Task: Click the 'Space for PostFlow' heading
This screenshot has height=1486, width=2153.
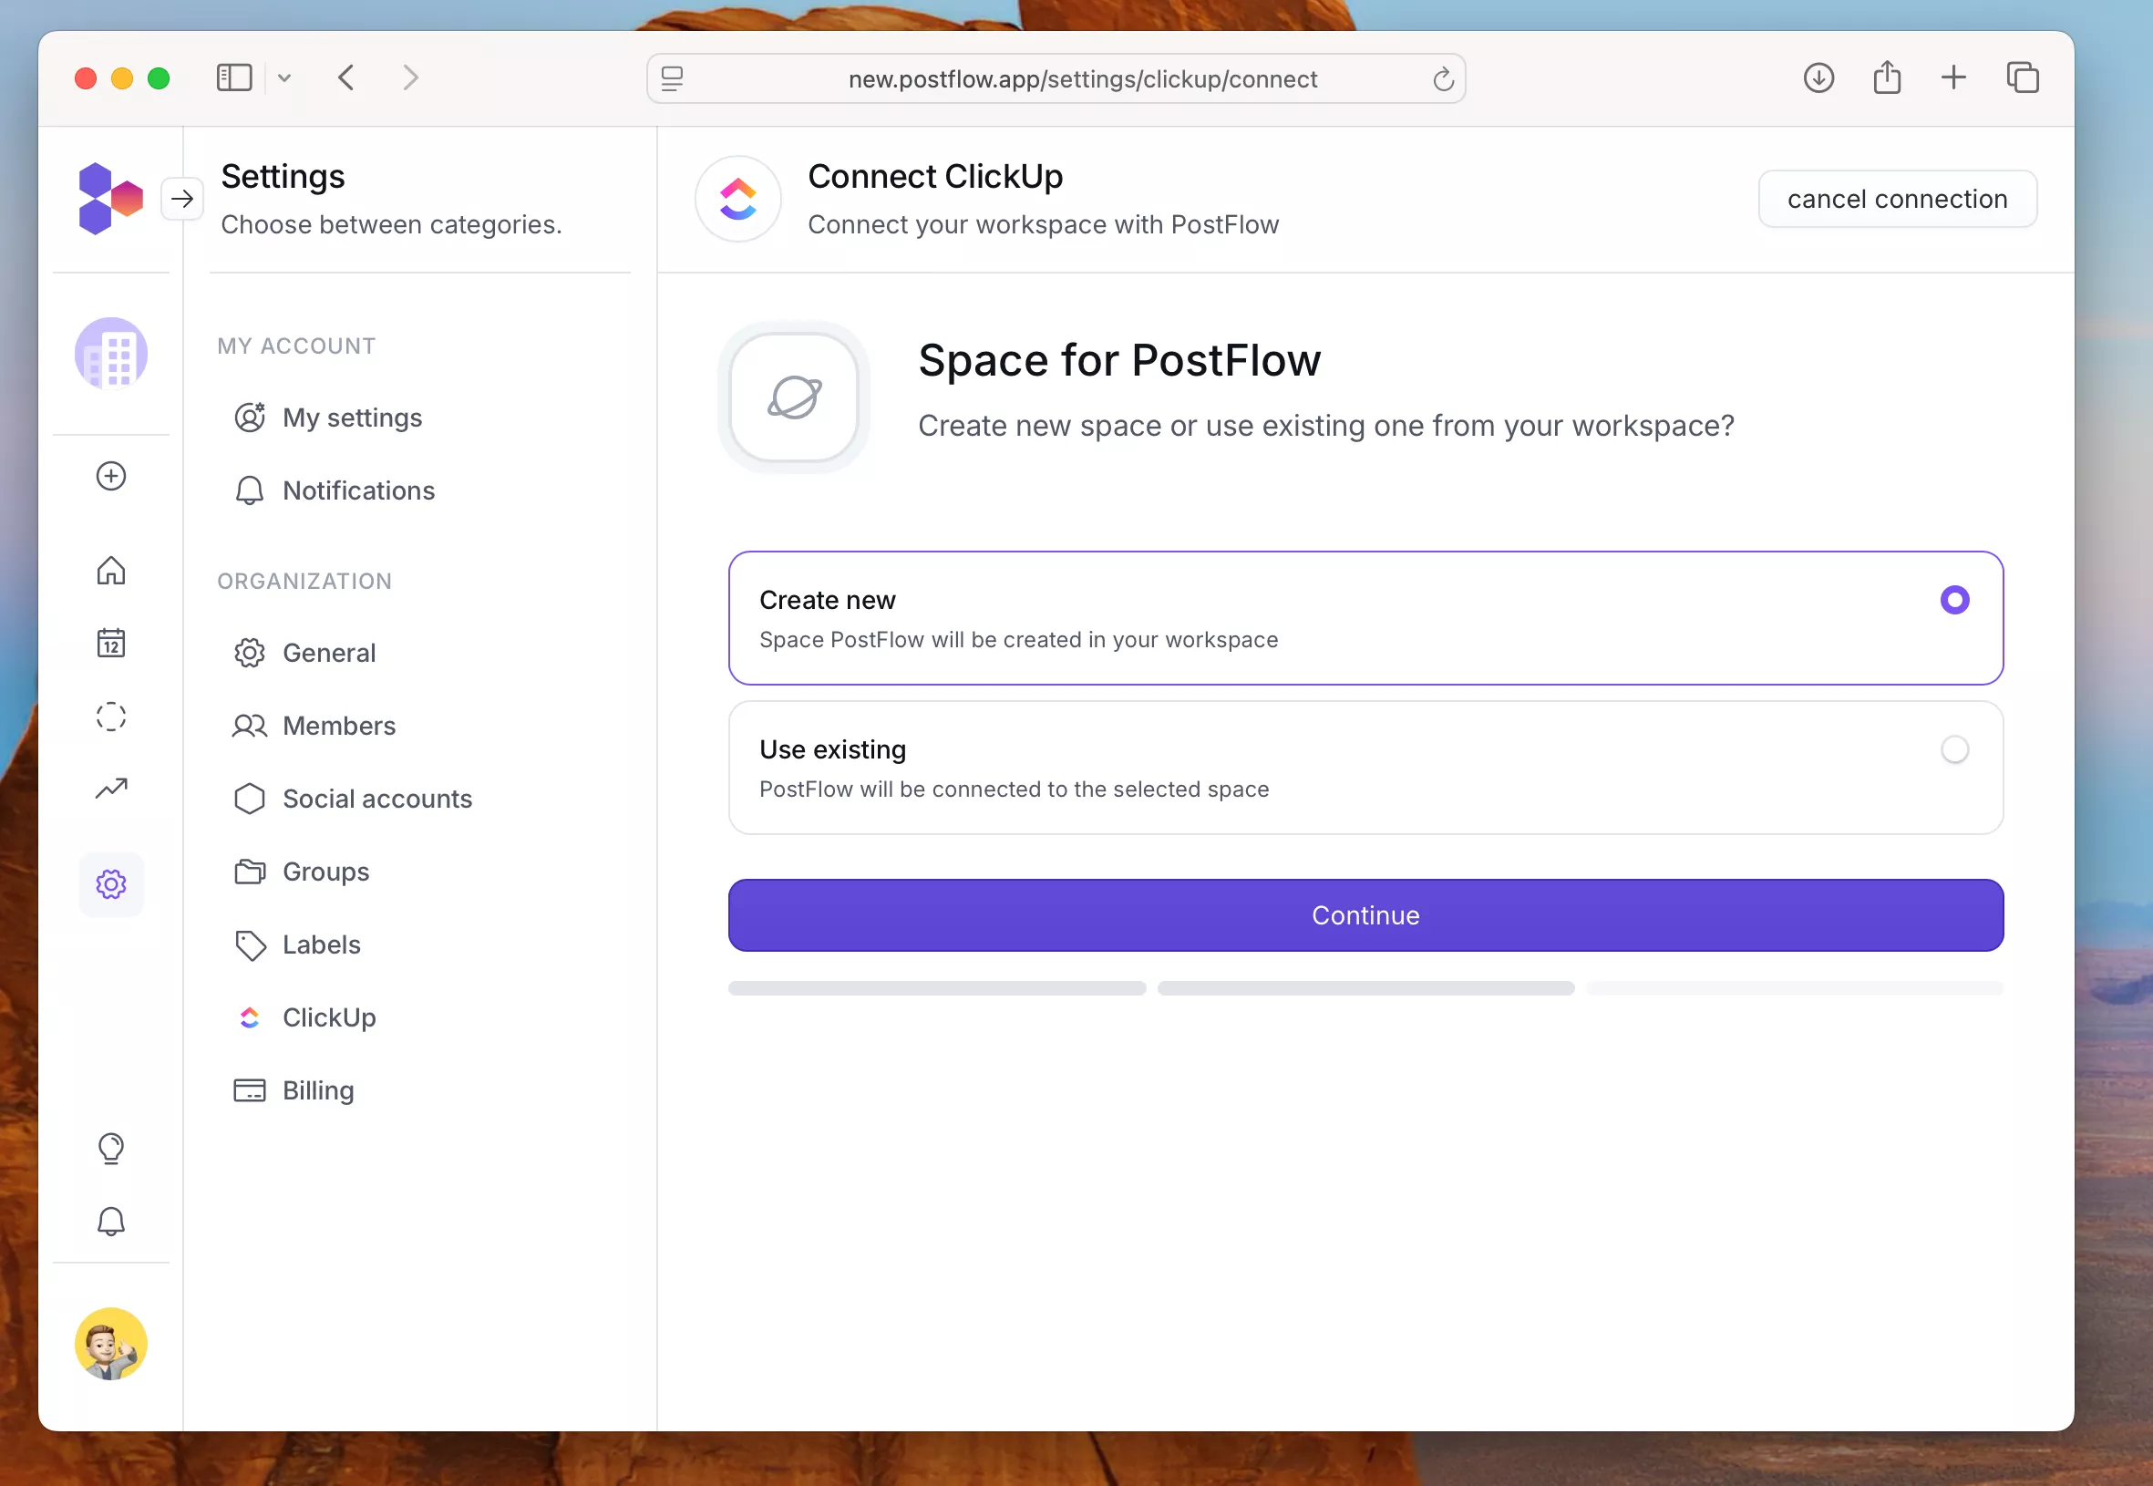Action: tap(1118, 361)
